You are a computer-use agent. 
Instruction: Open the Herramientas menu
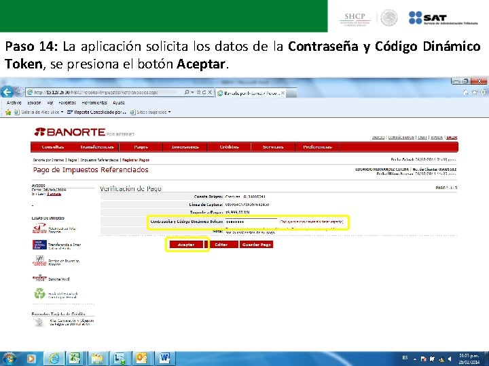coord(94,102)
